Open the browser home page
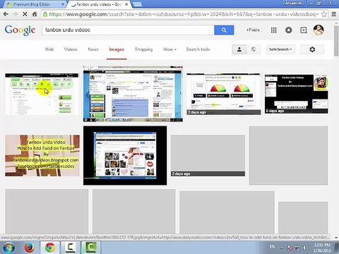Screen dimensions: 339x254 pyautogui.click(x=35, y=14)
